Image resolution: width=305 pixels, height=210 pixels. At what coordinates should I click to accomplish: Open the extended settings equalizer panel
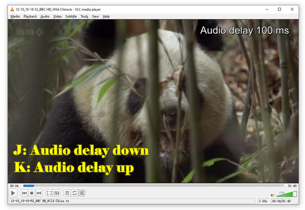pyautogui.click(x=57, y=193)
